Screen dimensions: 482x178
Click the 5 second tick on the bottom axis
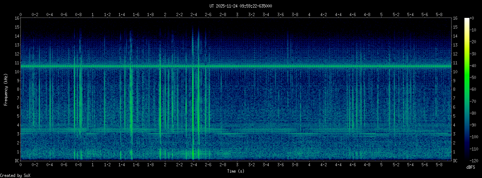click(381, 165)
